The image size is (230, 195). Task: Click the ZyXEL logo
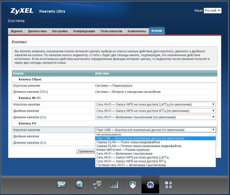pos(22,11)
